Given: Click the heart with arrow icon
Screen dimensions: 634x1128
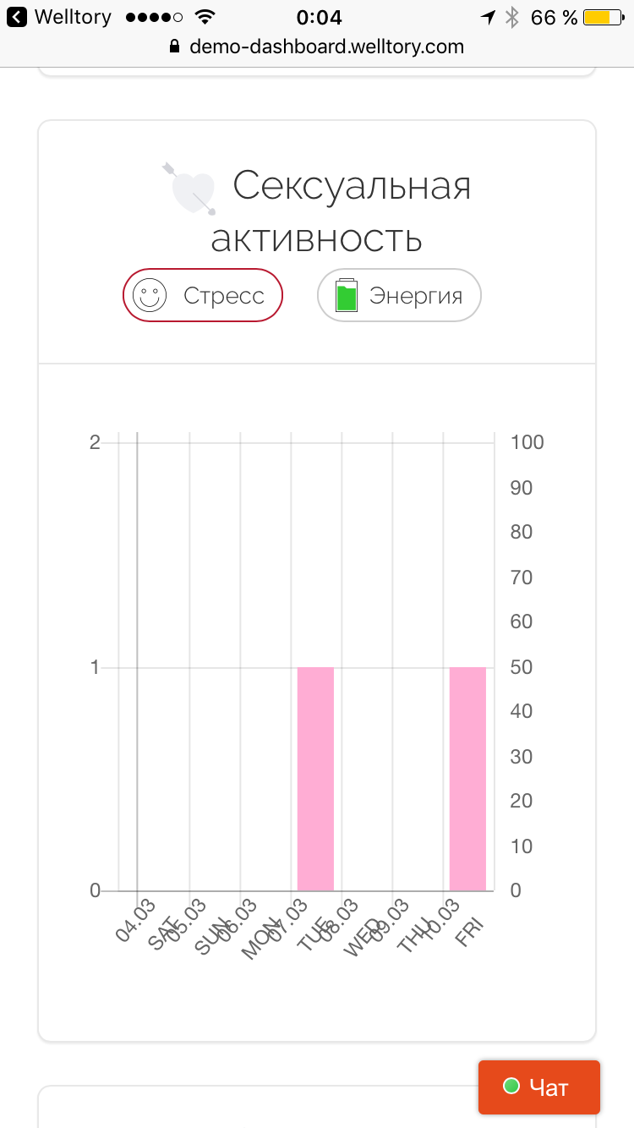Looking at the screenshot, I should tap(190, 189).
